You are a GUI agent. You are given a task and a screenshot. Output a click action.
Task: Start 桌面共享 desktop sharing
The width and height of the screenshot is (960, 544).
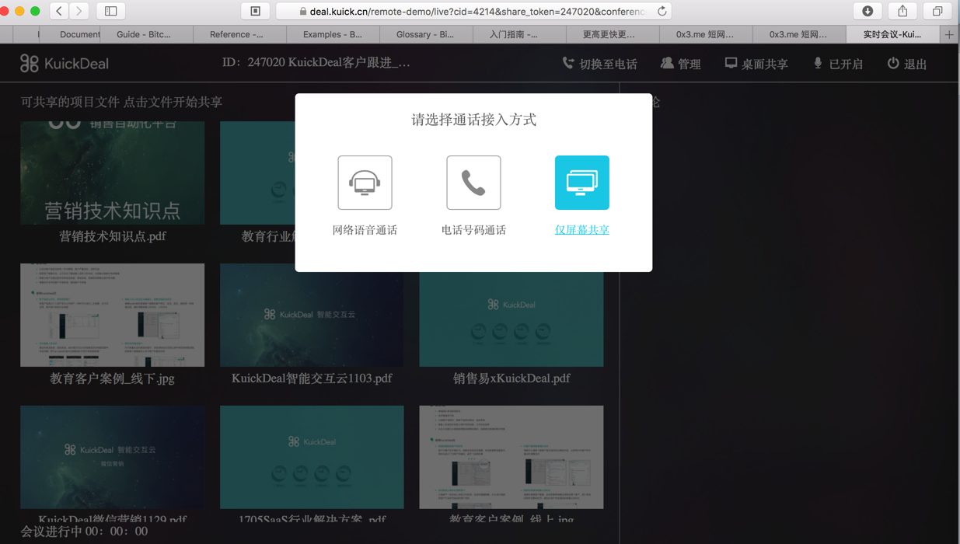pos(756,64)
